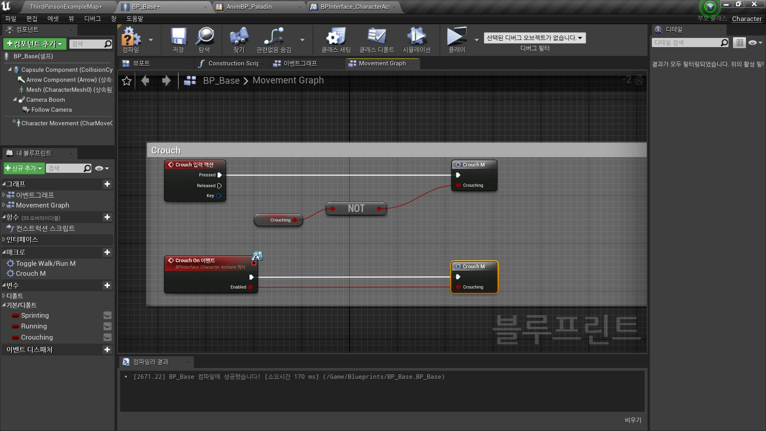Toggle Crouching variable visibility eye
766x431 pixels.
tap(107, 337)
